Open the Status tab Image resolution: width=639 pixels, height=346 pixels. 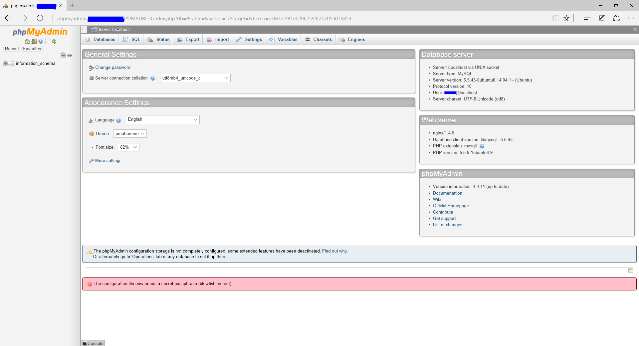158,40
